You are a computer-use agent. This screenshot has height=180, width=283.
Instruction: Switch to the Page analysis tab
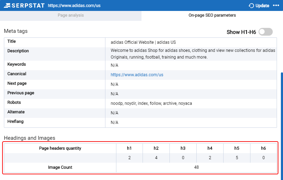[71, 15]
